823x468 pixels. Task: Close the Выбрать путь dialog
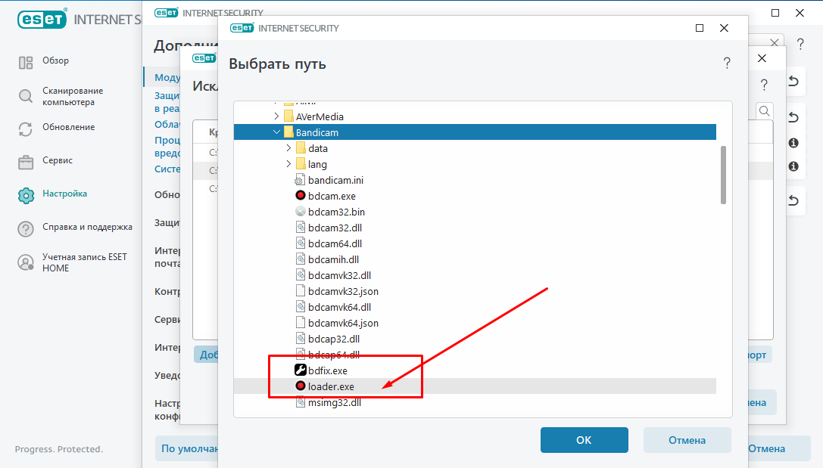pyautogui.click(x=724, y=28)
